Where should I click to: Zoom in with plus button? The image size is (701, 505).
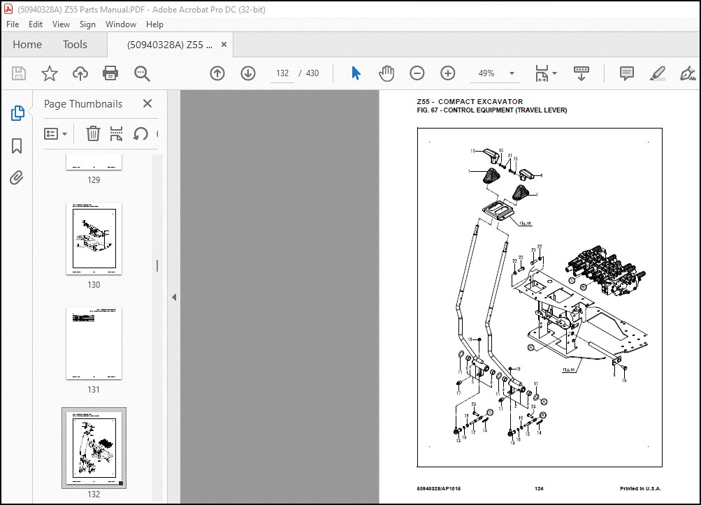[447, 73]
